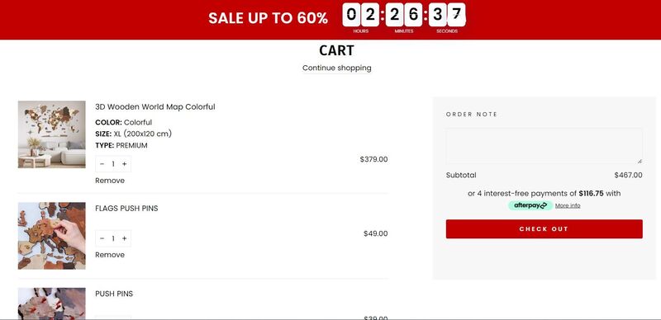
Task: Open the Push Pins product thumbnail
Action: 51,304
